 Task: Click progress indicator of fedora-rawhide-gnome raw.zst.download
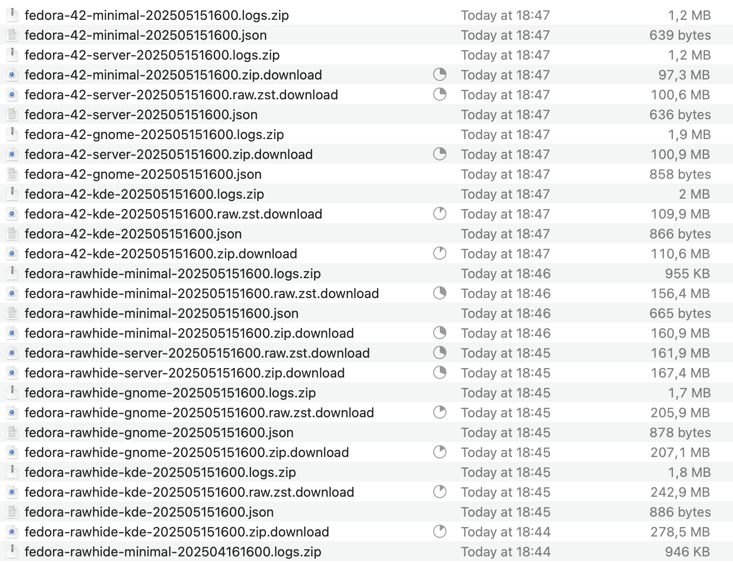(x=440, y=412)
